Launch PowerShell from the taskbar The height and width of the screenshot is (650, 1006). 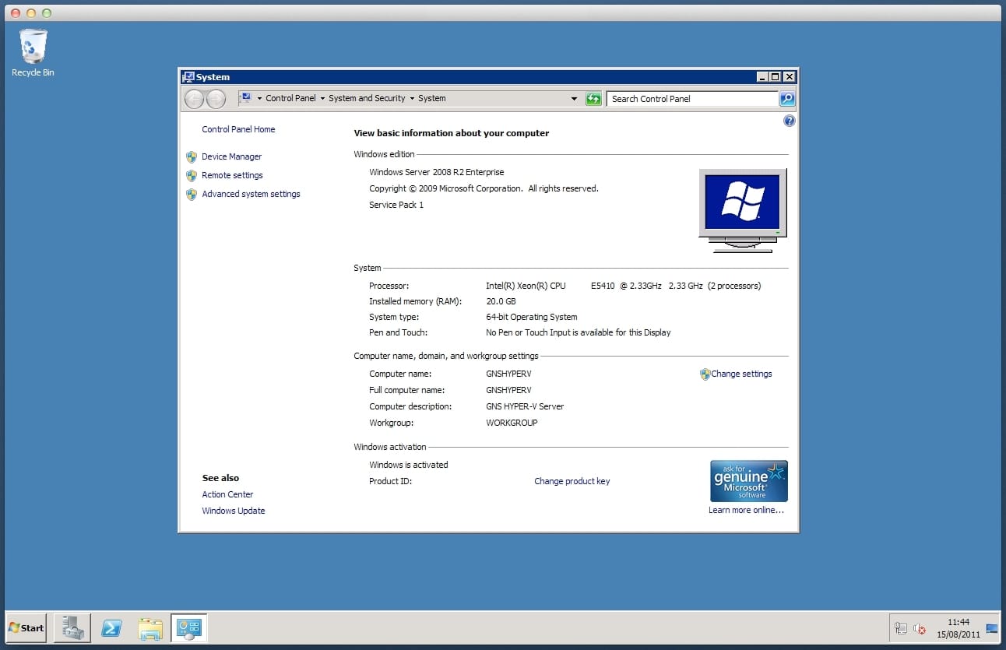pyautogui.click(x=111, y=627)
